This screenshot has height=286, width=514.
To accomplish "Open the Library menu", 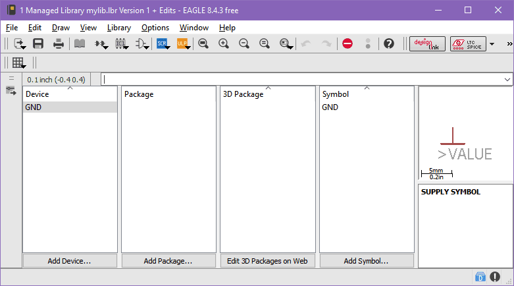I will click(119, 28).
